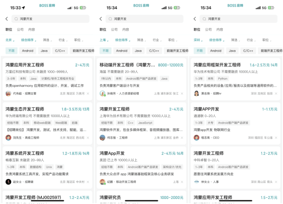
Task: Expand 综合排序 sort in Shanghai screen
Action: coord(123,40)
